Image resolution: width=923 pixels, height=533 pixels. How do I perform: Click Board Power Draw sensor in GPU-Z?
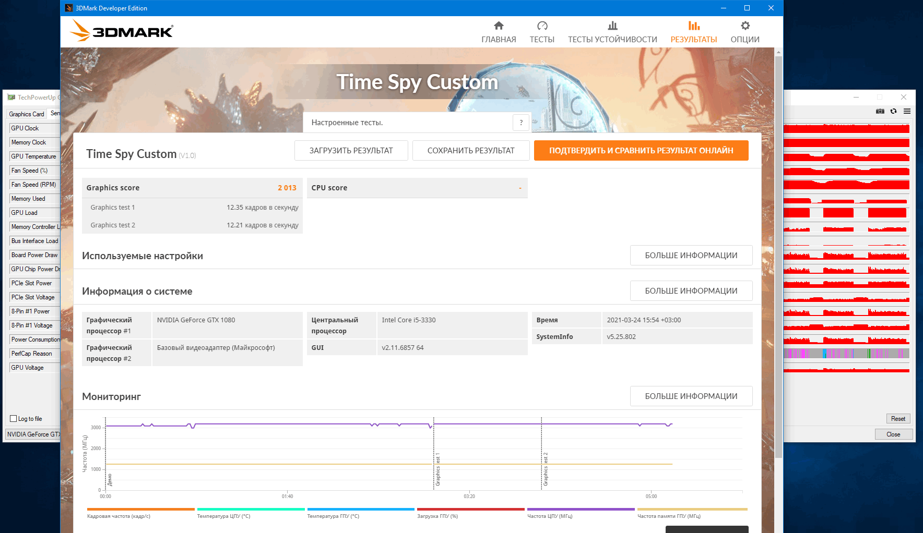tap(34, 255)
